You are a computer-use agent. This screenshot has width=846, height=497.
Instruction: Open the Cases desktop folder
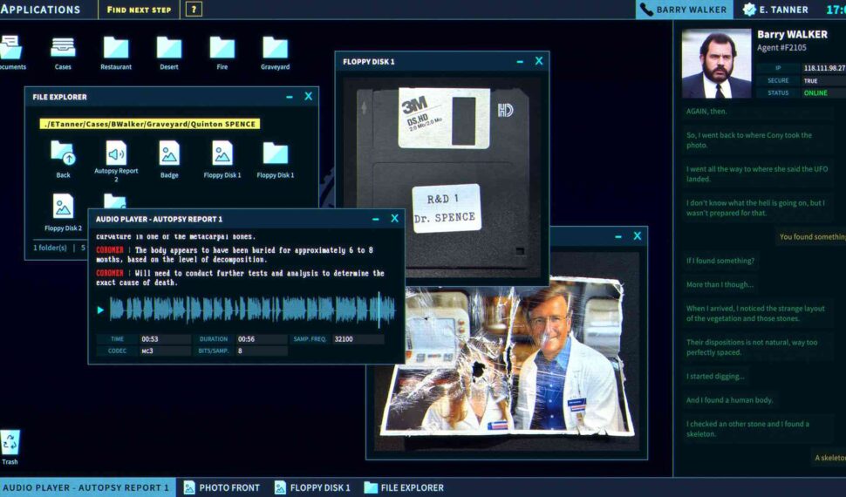tap(63, 49)
